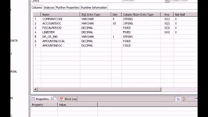Select row number 1 in columns table
208x117 pixels.
[x=35, y=19]
